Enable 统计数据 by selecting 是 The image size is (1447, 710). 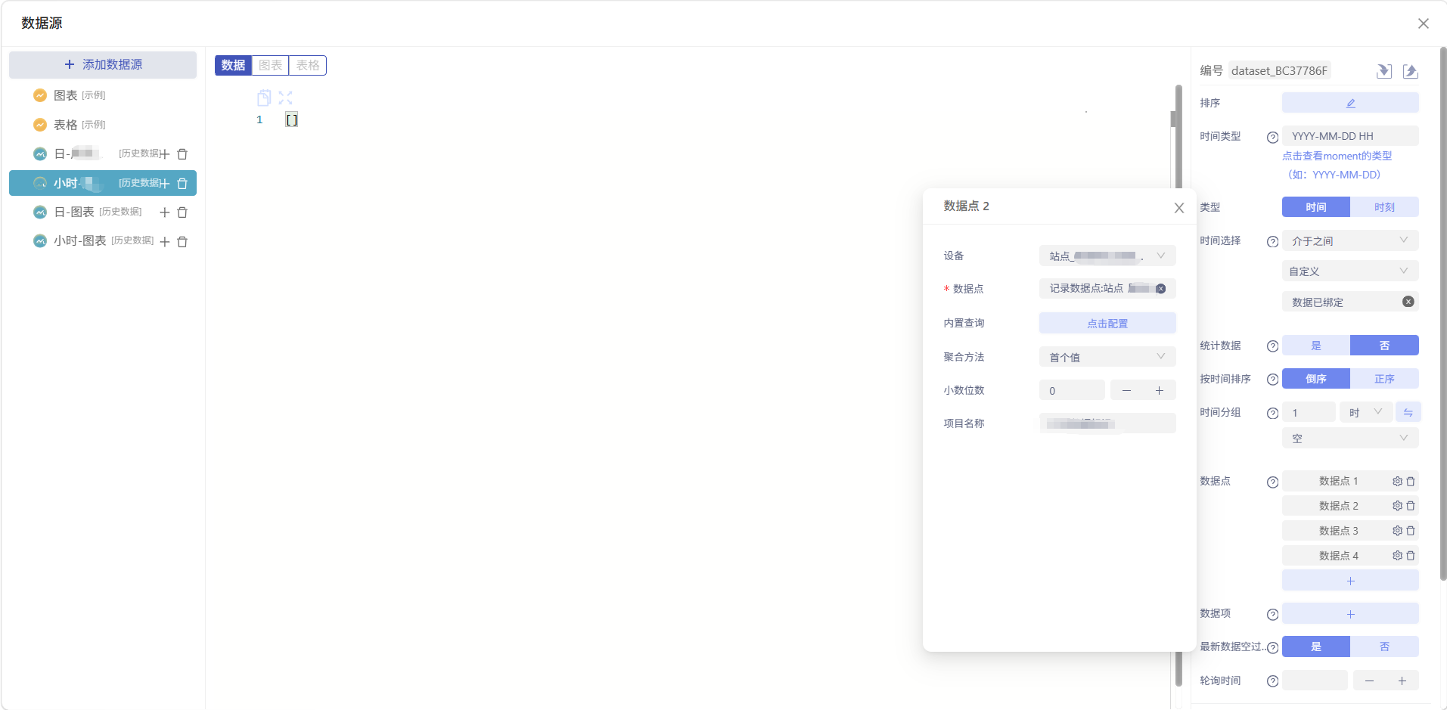point(1315,346)
